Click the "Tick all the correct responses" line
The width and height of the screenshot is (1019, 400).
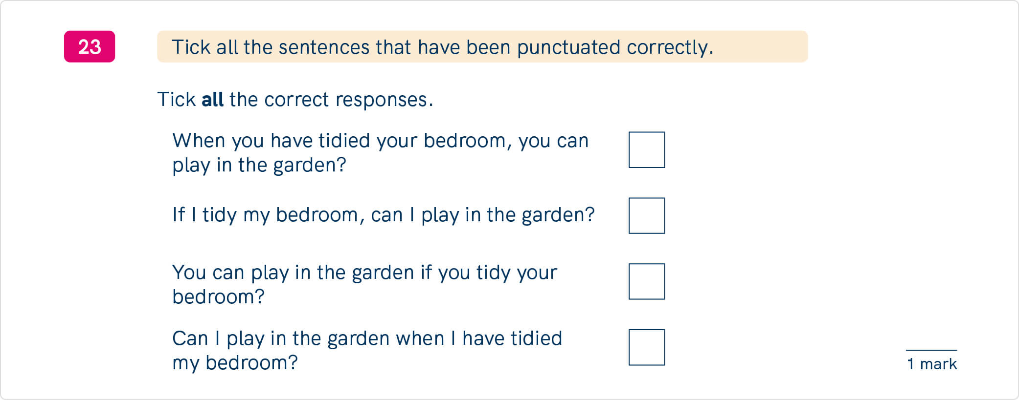click(295, 100)
